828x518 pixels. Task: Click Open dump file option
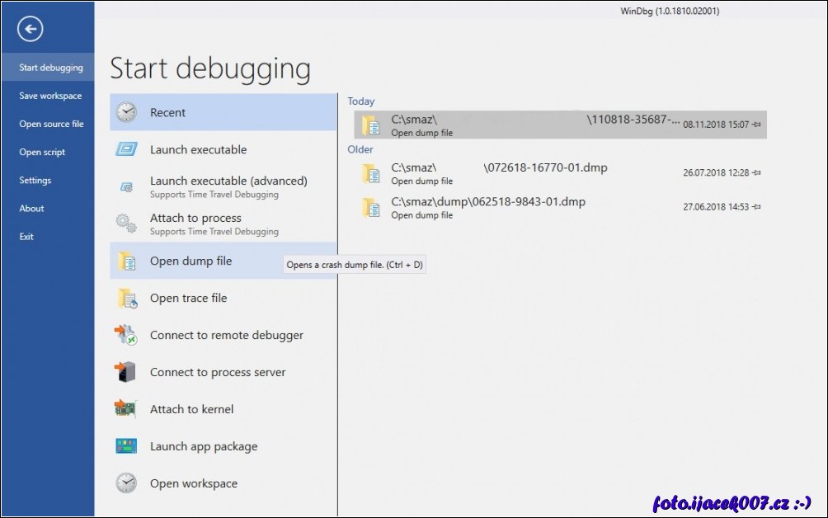[x=191, y=261]
